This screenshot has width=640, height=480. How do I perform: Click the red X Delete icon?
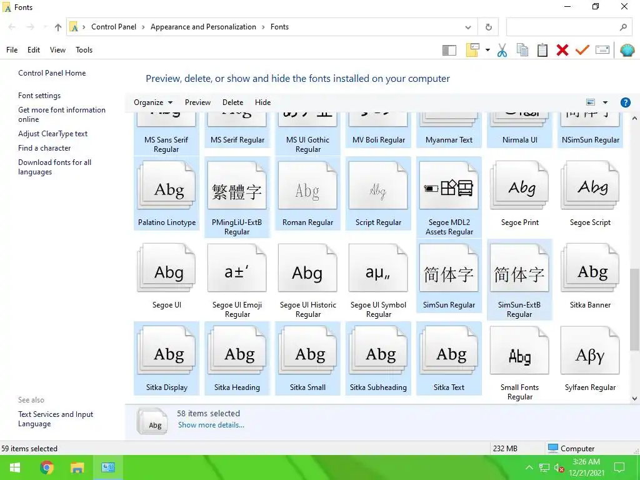562,50
